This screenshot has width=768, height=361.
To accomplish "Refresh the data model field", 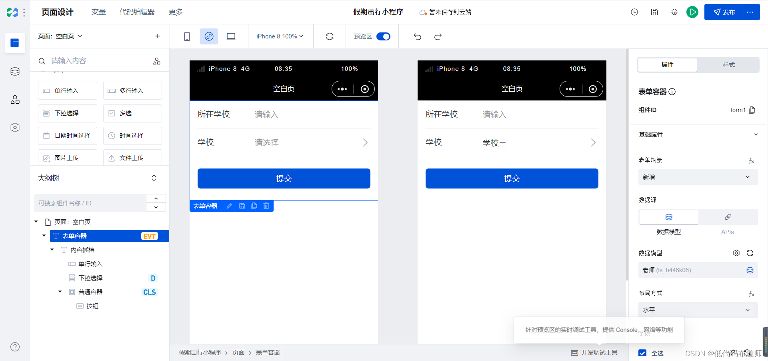I will (750, 253).
